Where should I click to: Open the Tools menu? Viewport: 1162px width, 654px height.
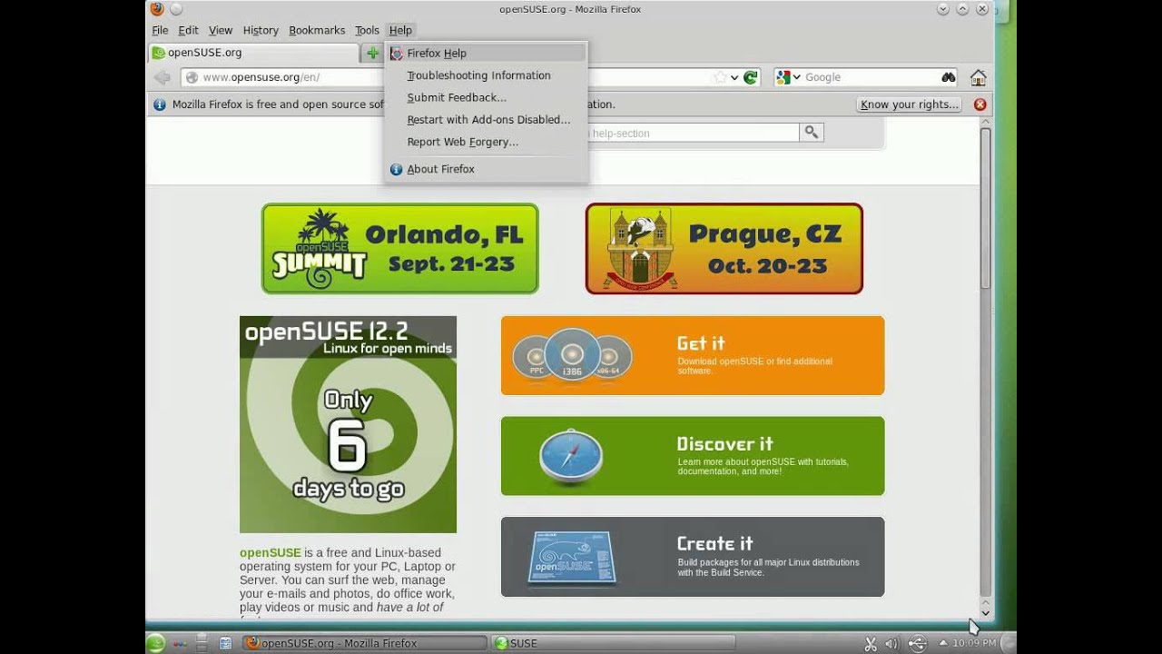(x=367, y=30)
